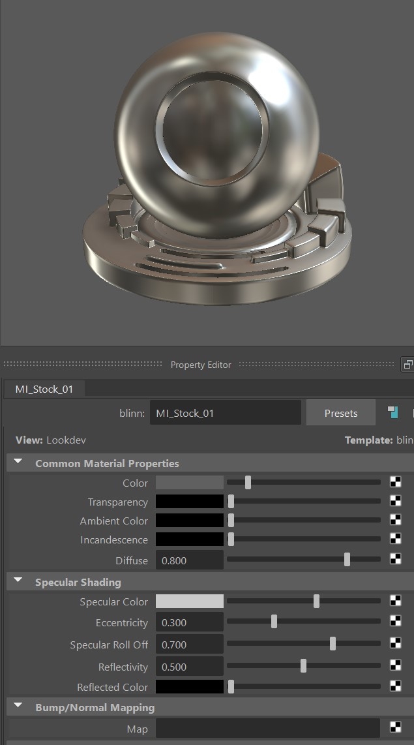Screen dimensions: 414x745
Task: Click the Eccentricity value field 0.300
Action: pyautogui.click(x=190, y=622)
